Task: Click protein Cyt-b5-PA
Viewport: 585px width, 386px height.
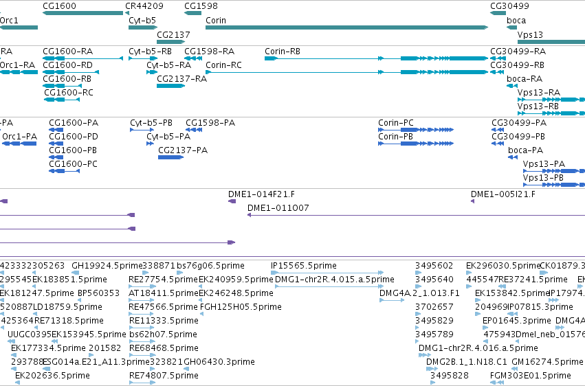Action: tap(150, 144)
